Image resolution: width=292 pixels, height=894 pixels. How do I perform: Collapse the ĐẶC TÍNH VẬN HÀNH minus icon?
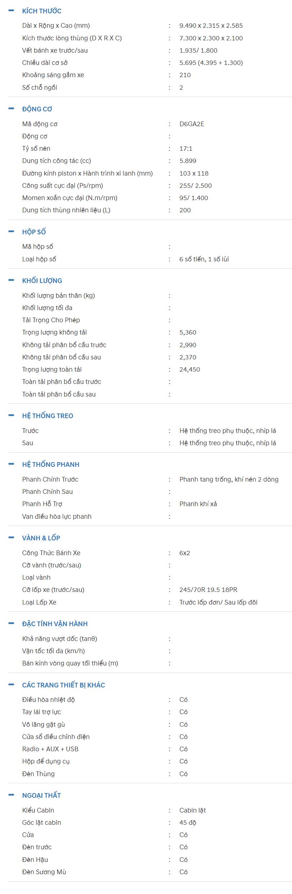11,623
